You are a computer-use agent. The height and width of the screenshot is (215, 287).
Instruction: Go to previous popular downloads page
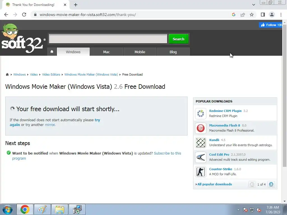252,184
